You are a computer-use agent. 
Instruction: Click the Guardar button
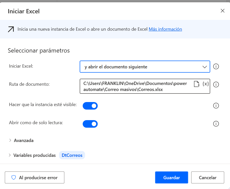[x=171, y=177]
